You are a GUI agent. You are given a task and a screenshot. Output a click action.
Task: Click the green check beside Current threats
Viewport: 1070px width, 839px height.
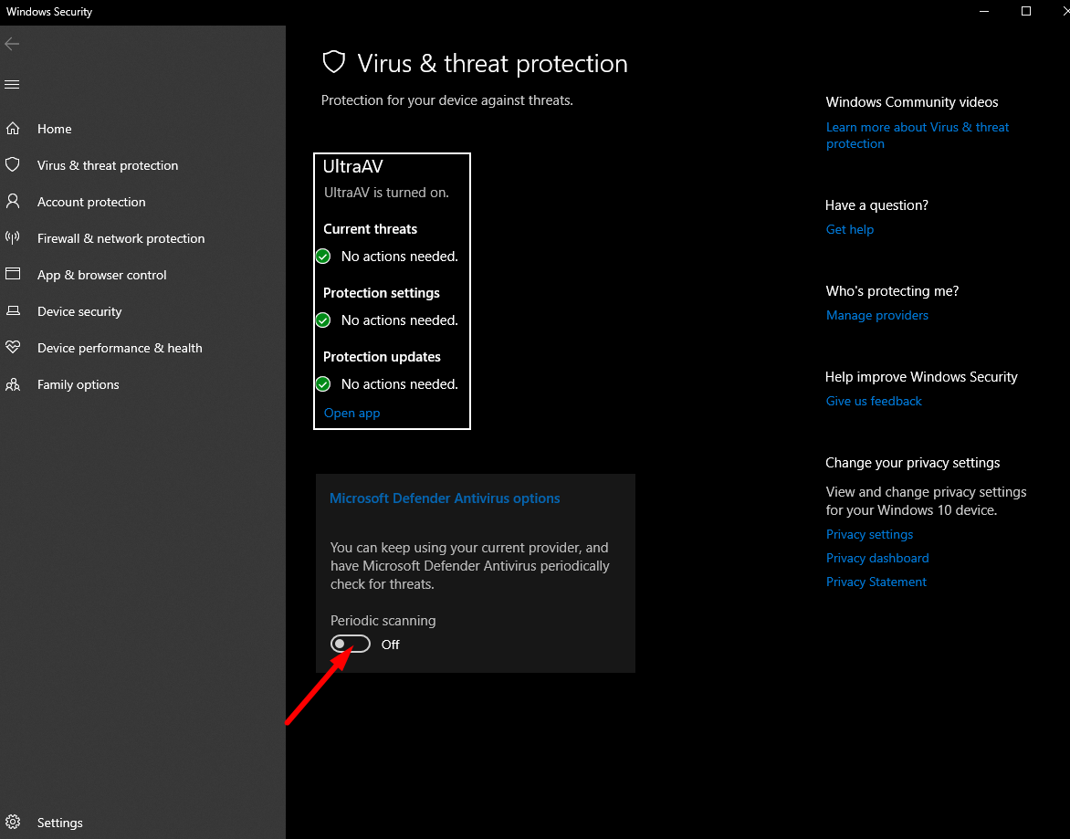tap(323, 257)
